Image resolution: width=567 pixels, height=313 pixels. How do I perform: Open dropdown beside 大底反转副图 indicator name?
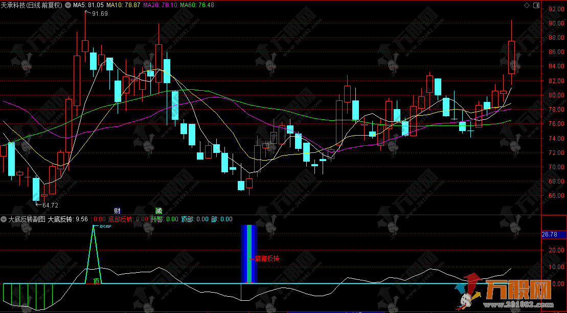4,219
